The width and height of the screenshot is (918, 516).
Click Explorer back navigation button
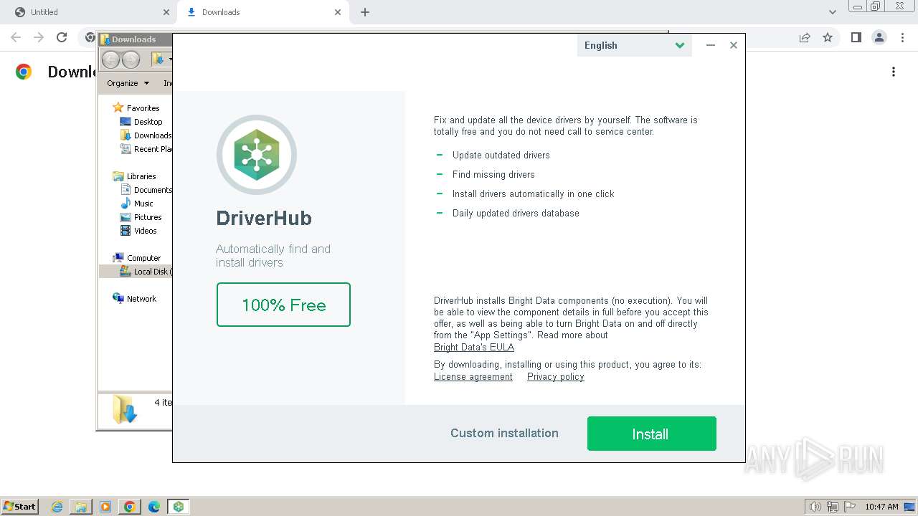coord(111,59)
